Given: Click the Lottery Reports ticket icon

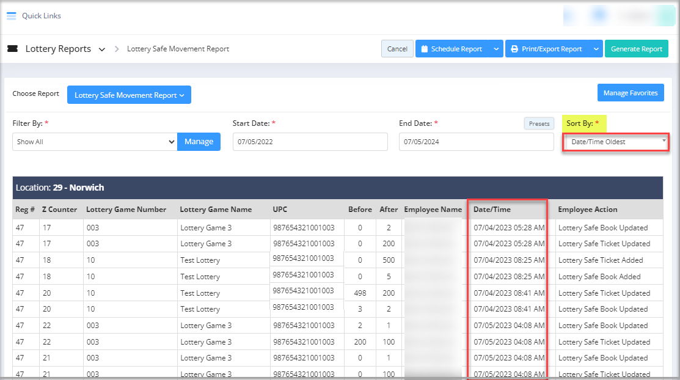Looking at the screenshot, I should [x=12, y=49].
